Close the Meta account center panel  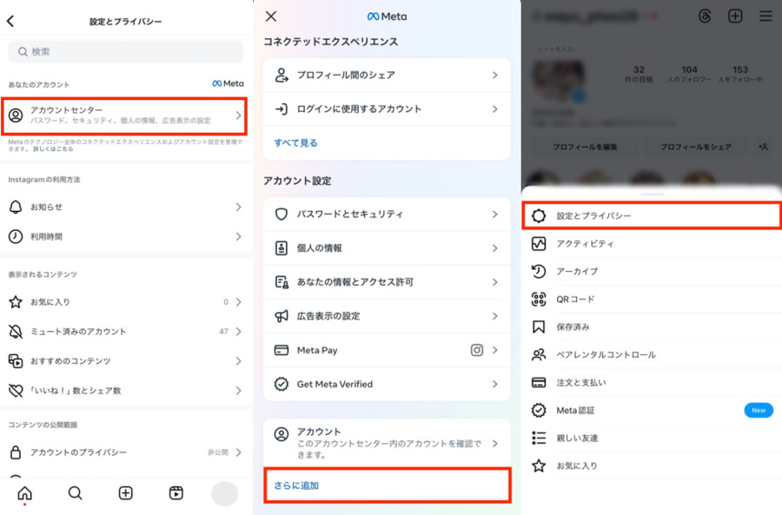pyautogui.click(x=271, y=17)
